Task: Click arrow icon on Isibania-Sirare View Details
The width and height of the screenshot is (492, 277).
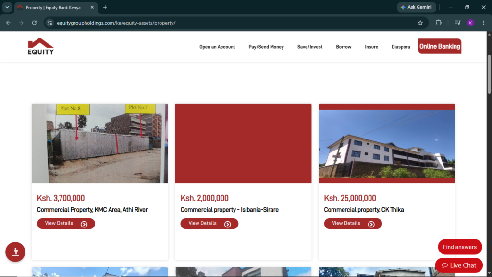Action: pyautogui.click(x=227, y=224)
